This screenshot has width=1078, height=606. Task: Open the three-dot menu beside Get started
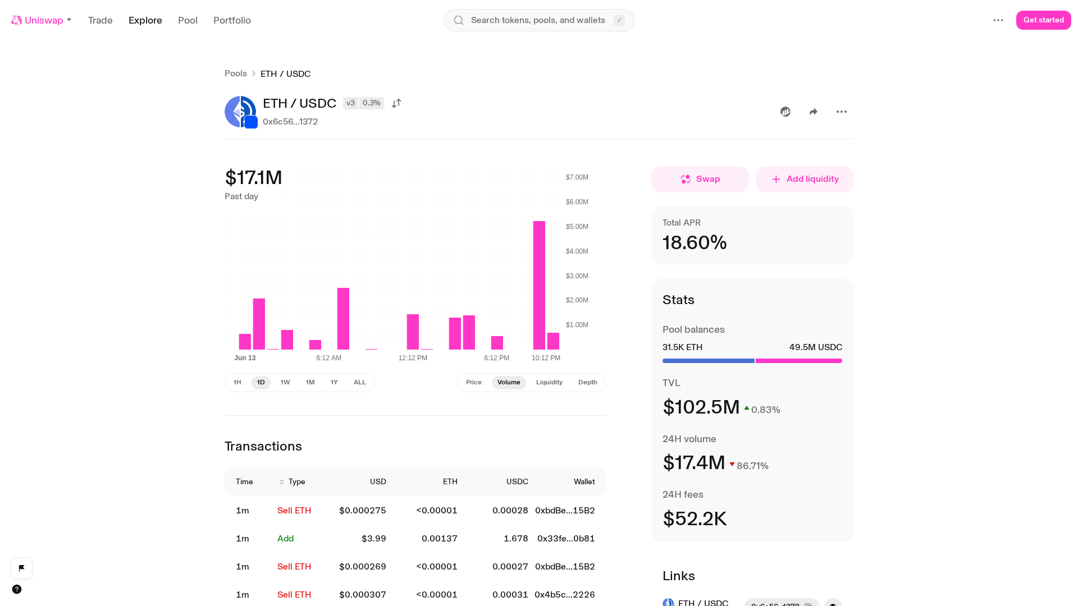coord(998,20)
